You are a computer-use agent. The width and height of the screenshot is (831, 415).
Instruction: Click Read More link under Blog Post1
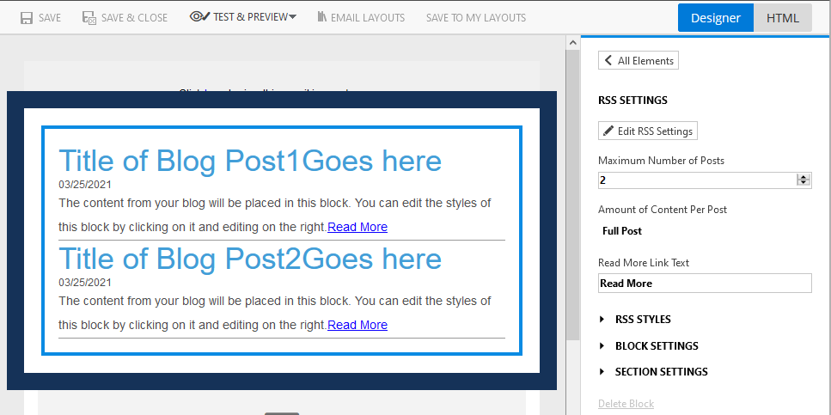point(357,227)
